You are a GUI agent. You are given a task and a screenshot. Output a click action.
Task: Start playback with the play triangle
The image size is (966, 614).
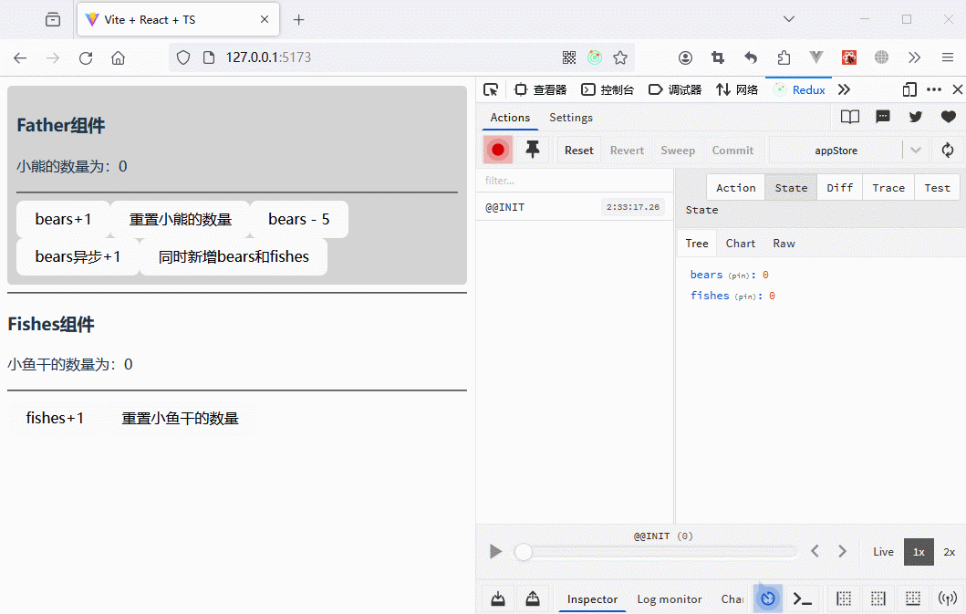[x=495, y=552]
